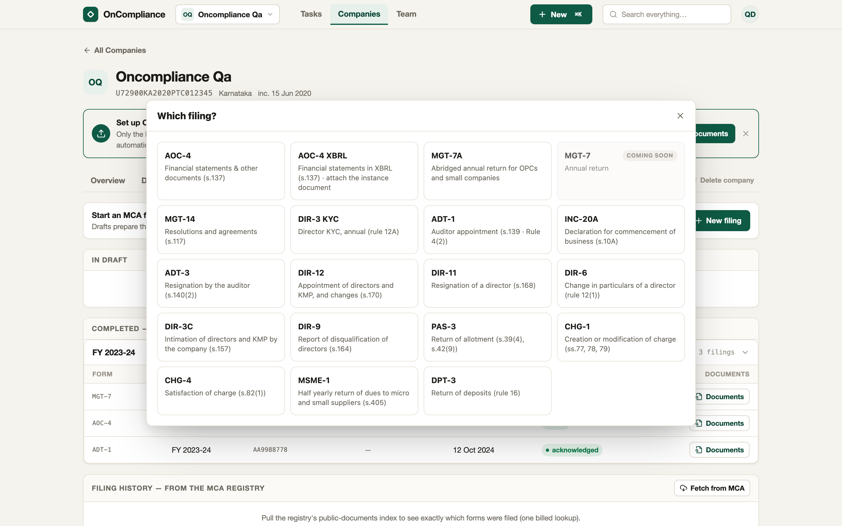The image size is (842, 526).
Task: Choose the CHG-1 charge creation card
Action: 621,337
